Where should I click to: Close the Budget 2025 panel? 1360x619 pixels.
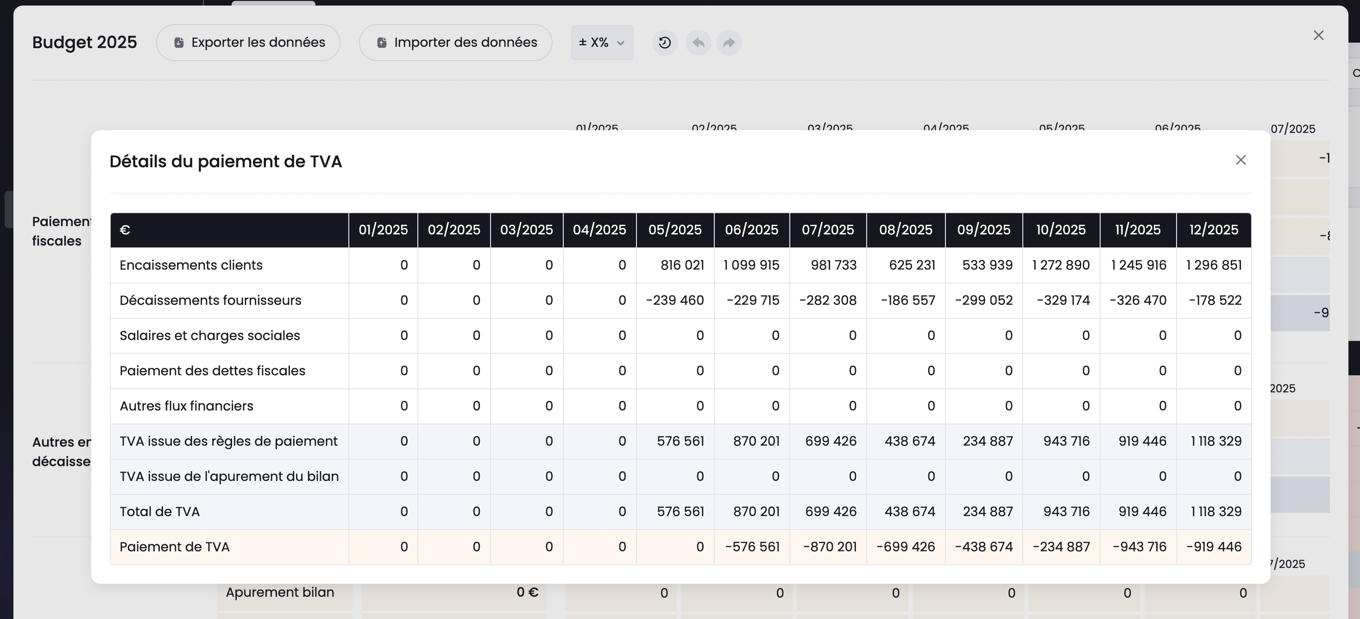click(1318, 35)
